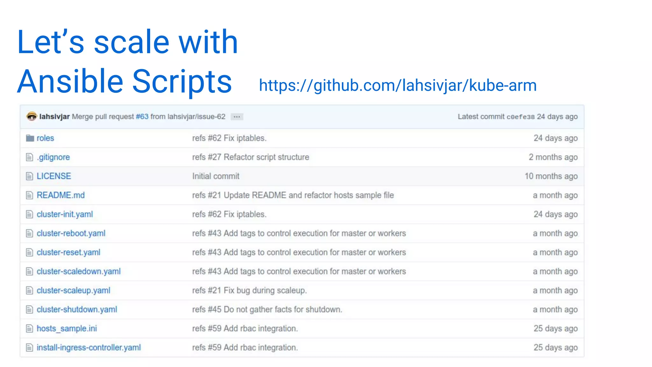The height and width of the screenshot is (367, 652).
Task: Click the LICENSE file icon
Action: pos(29,176)
